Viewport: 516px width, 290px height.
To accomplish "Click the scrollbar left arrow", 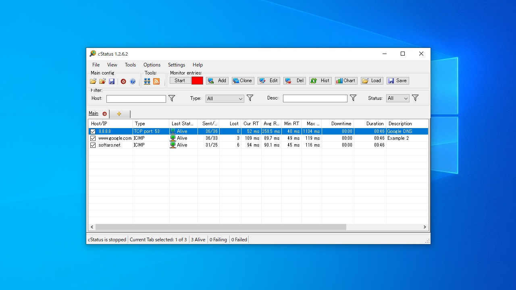I will coord(92,227).
